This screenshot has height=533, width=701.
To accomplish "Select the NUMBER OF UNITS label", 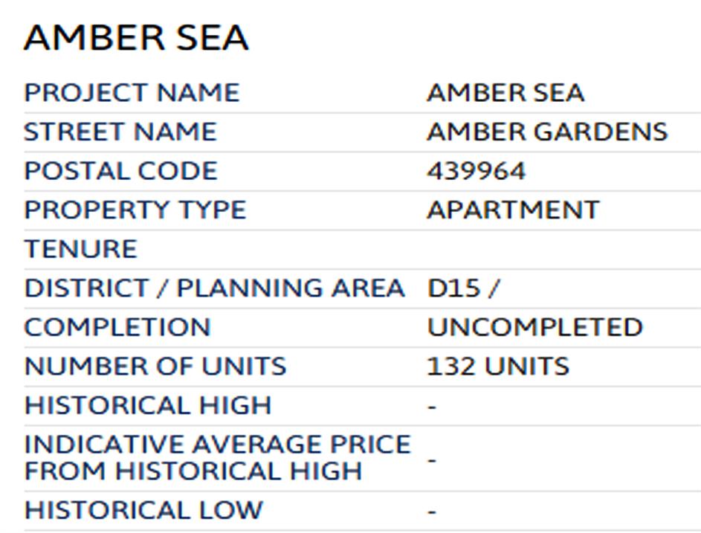I will point(155,366).
